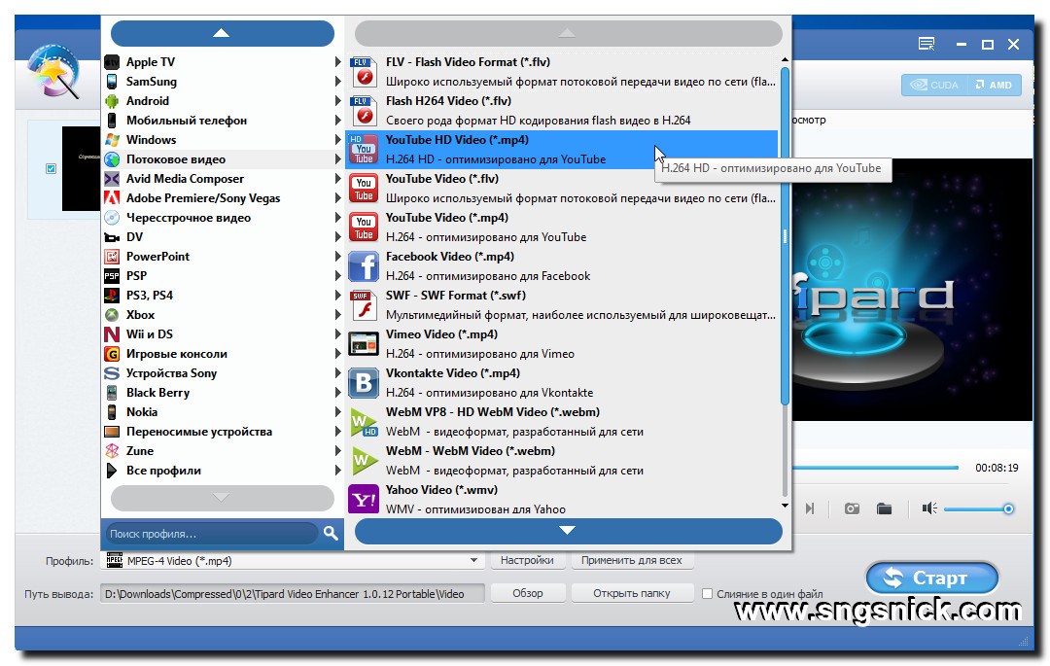Toggle the video file checkbox
This screenshot has height=666, width=1050.
point(51,168)
